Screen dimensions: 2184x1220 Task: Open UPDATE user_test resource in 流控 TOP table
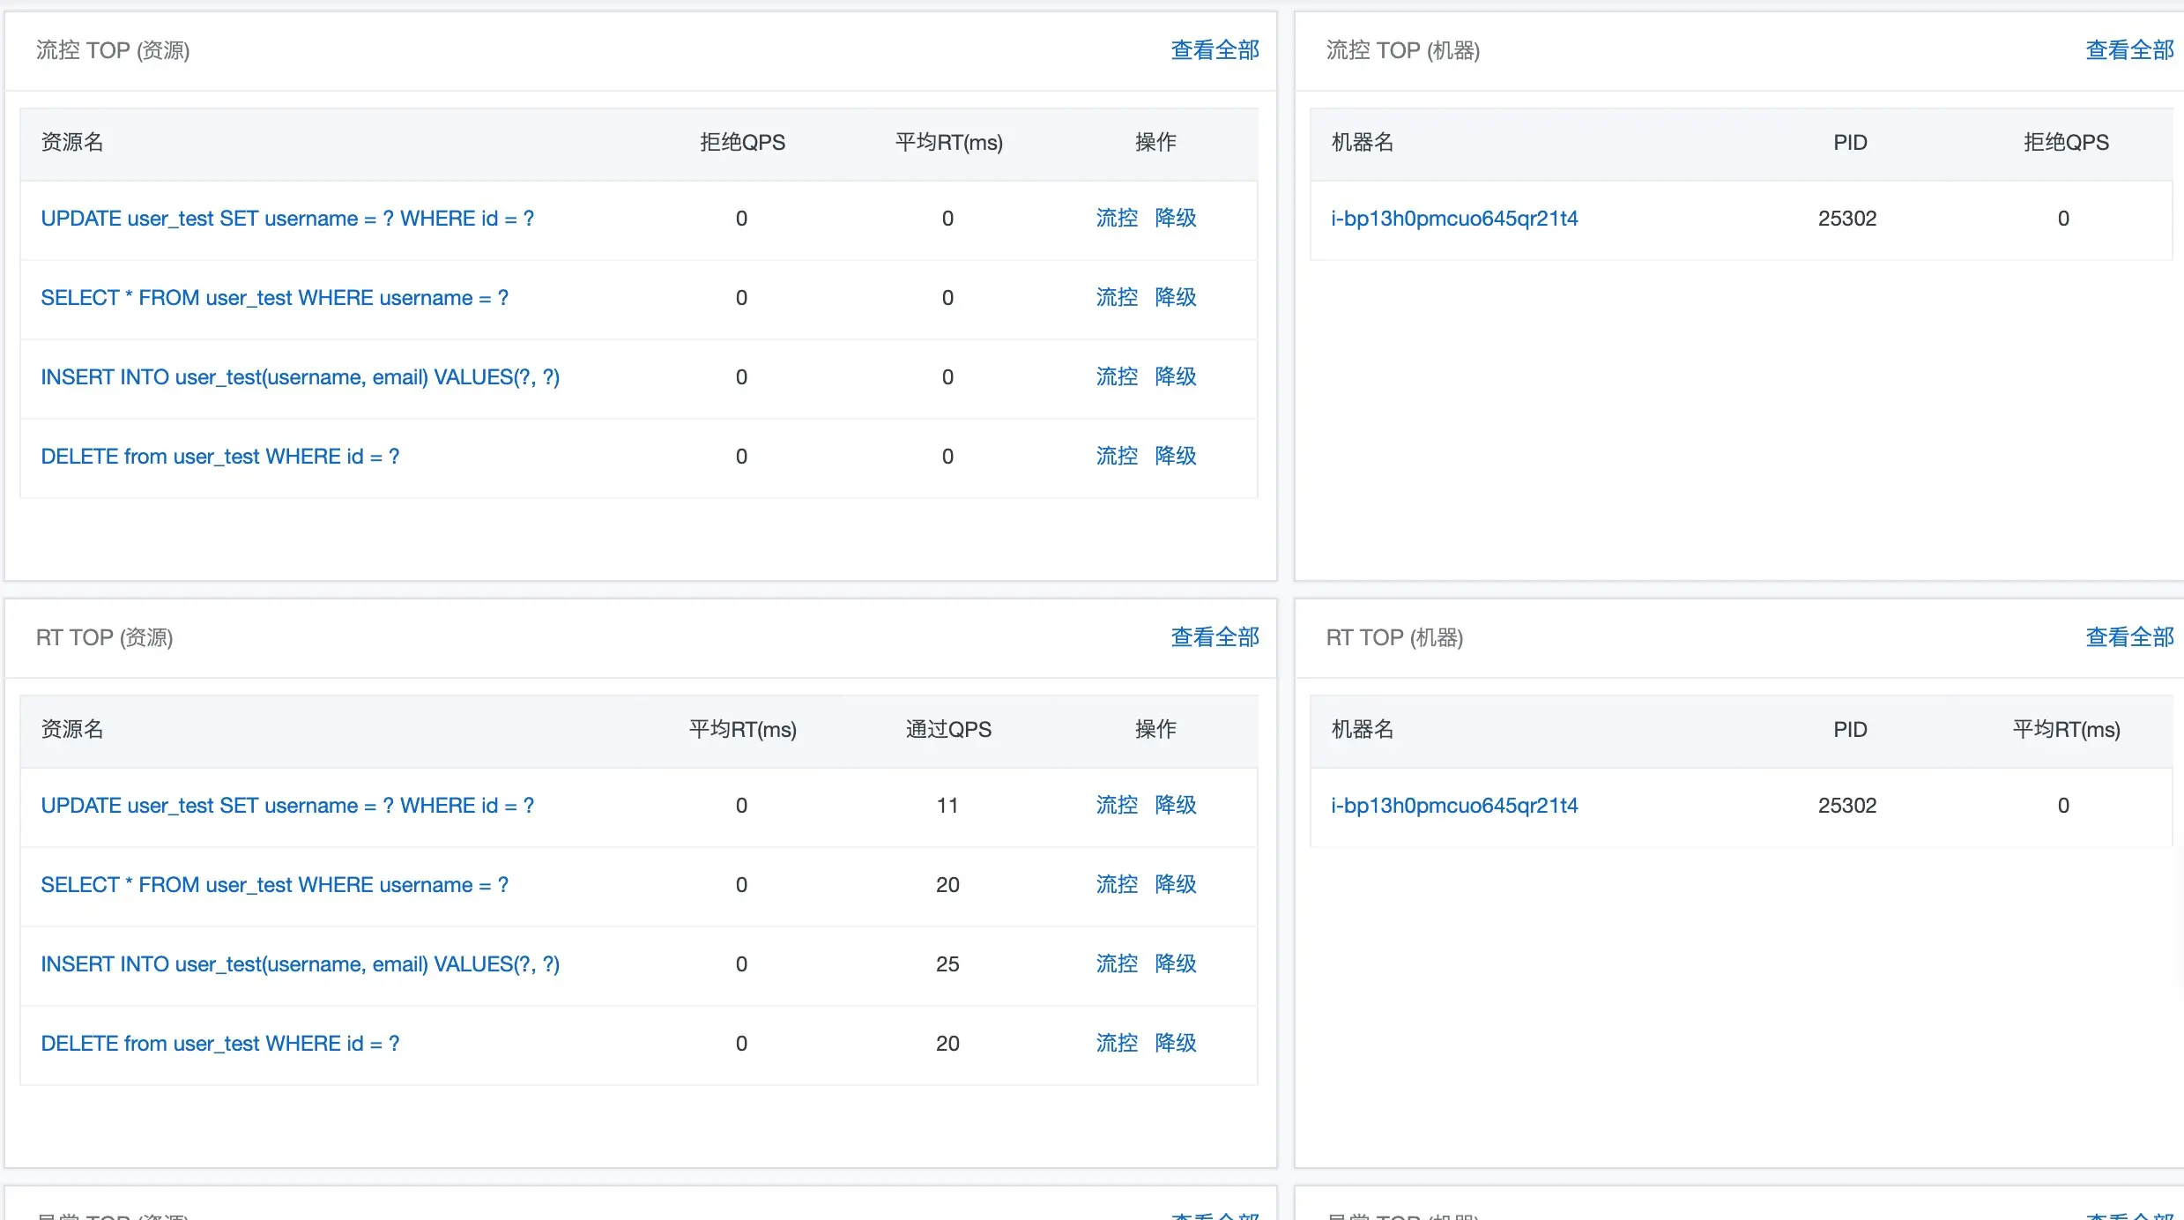point(287,219)
